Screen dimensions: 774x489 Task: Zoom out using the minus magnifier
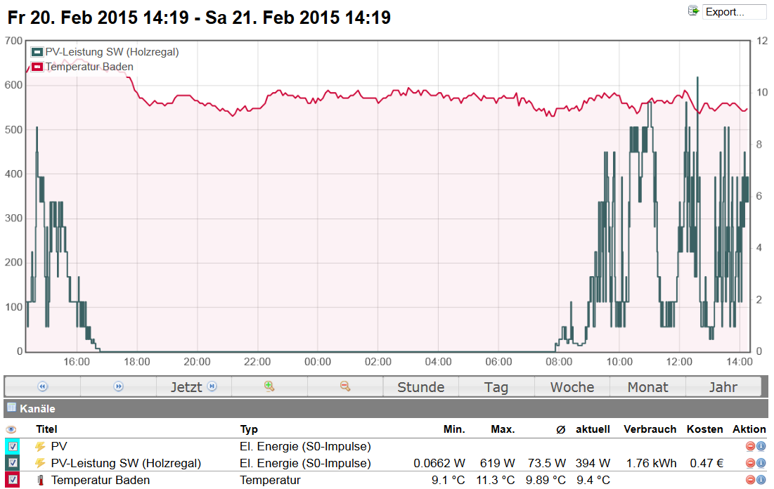tap(345, 386)
